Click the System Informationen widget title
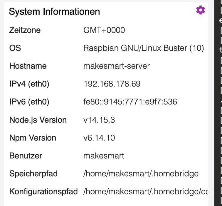 (x=54, y=12)
